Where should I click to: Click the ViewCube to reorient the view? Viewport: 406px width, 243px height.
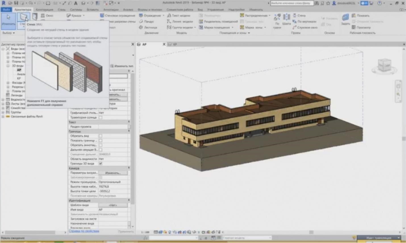[x=384, y=65]
